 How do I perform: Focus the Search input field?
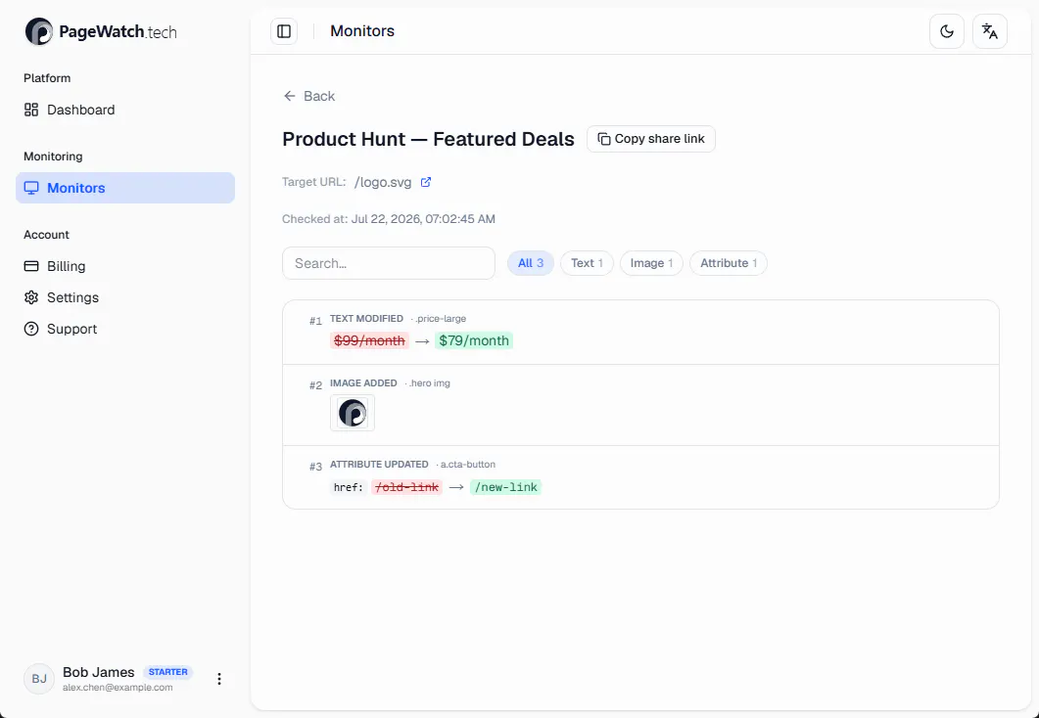(x=389, y=263)
